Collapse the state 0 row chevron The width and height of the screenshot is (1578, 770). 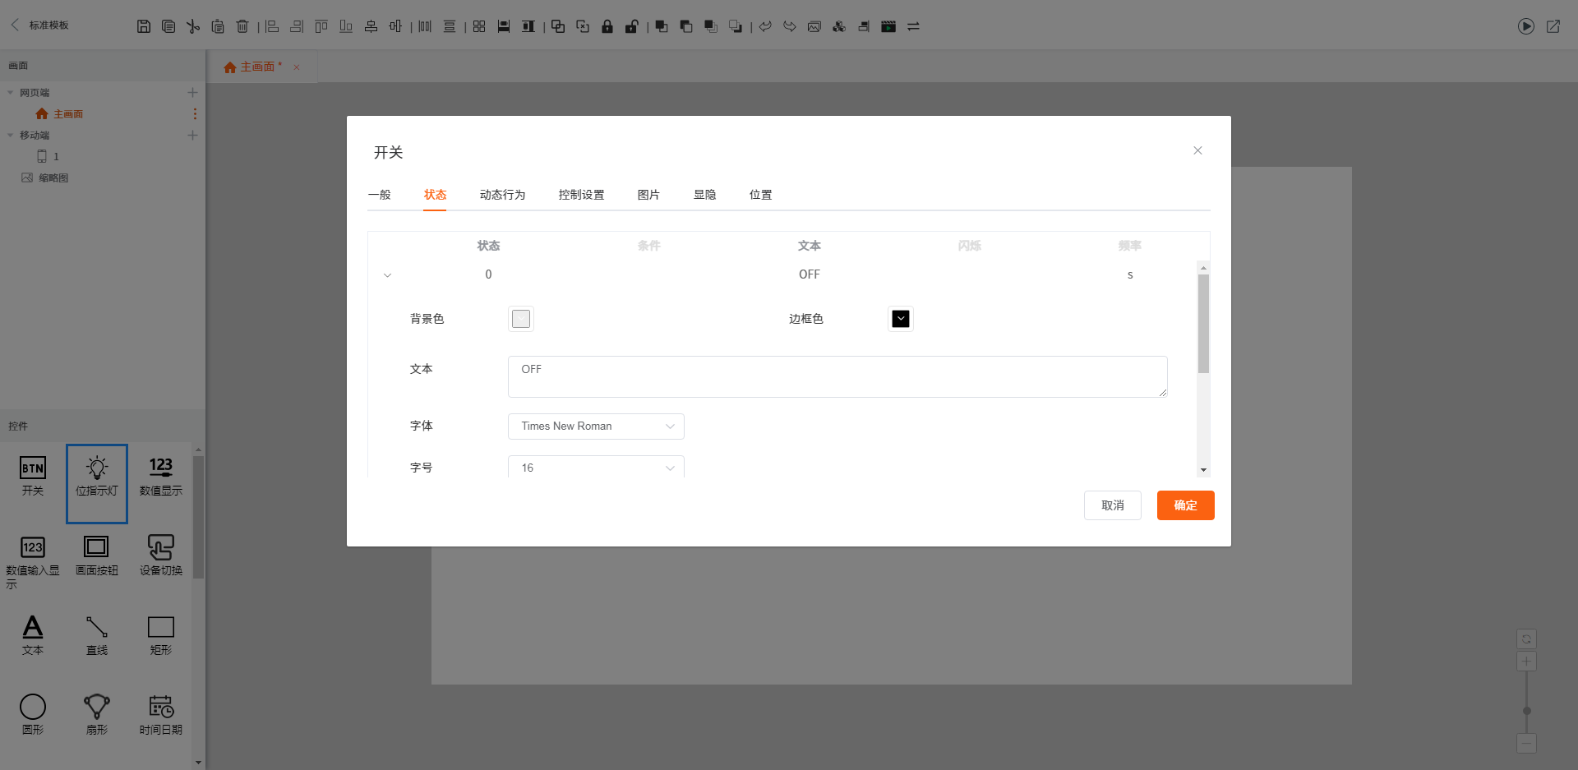click(388, 275)
